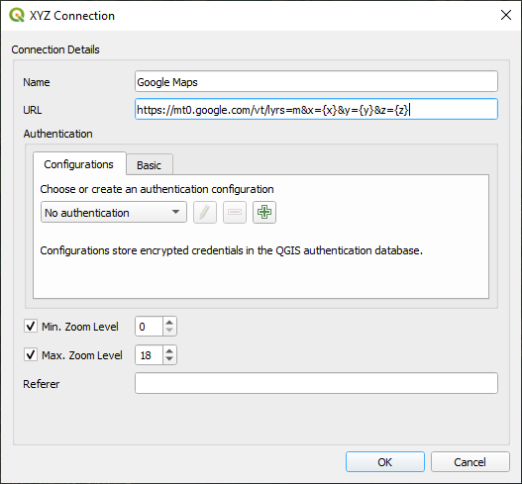Click the QGIS logo in title bar
This screenshot has width=522, height=484.
point(17,15)
